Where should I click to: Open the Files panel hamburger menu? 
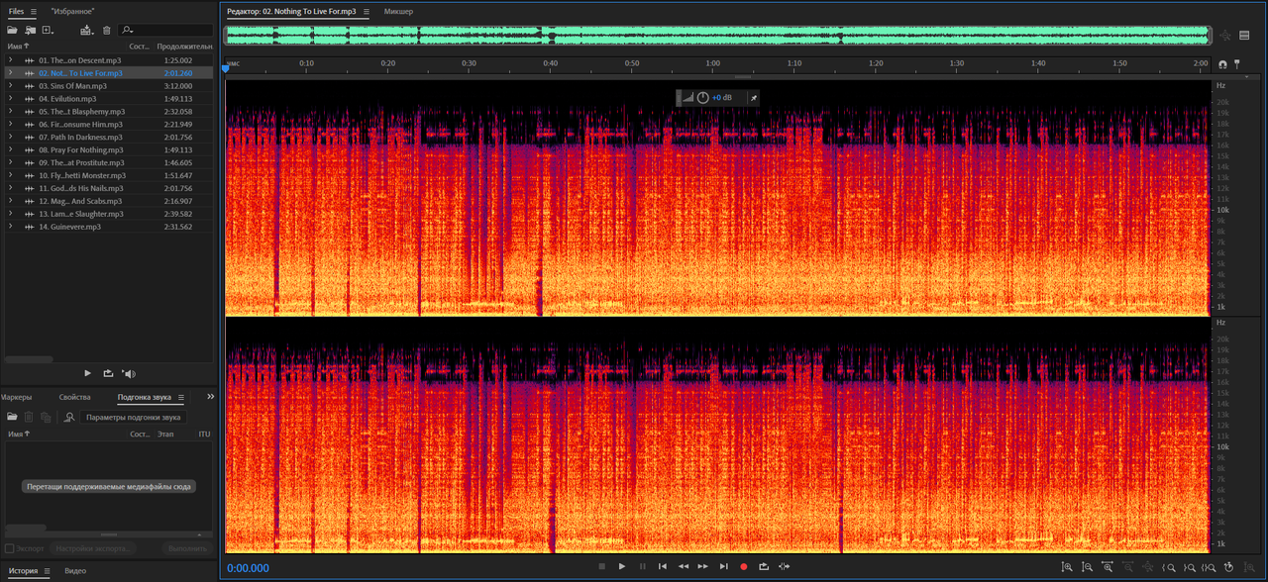(34, 11)
